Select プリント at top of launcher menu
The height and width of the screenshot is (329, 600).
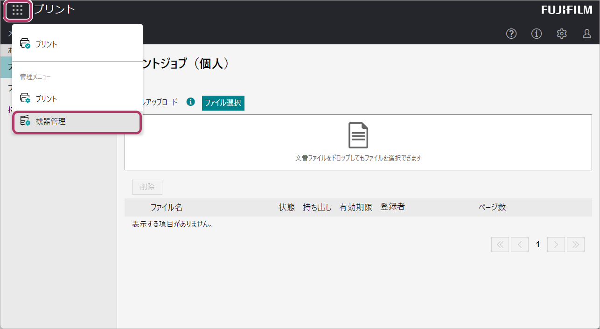coord(46,44)
